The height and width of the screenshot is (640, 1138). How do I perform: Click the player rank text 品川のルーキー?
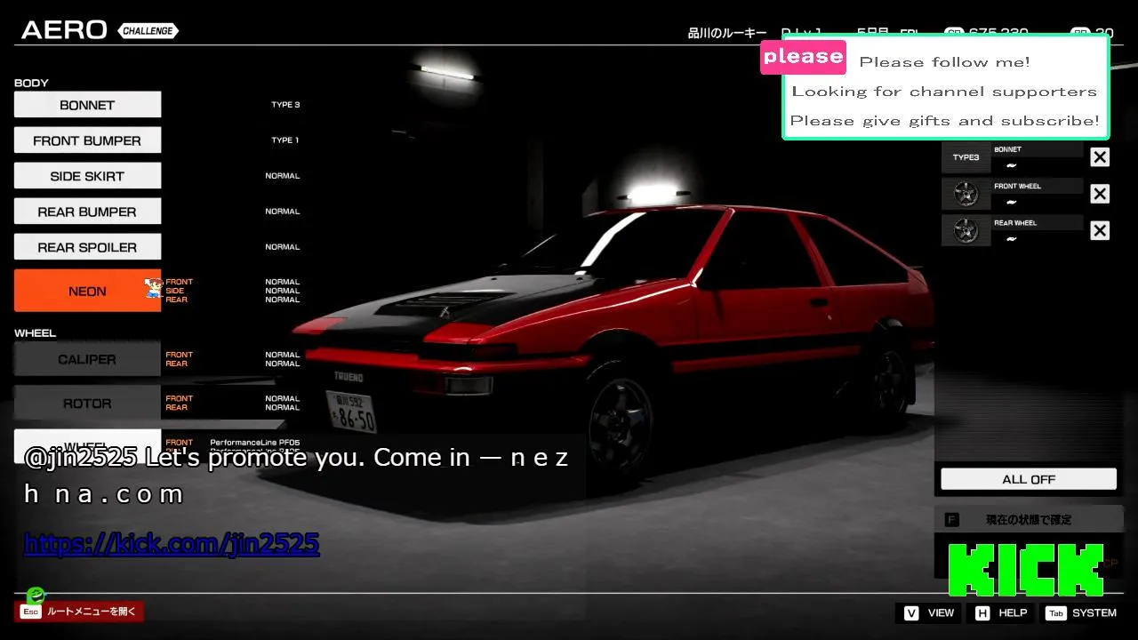pyautogui.click(x=727, y=33)
